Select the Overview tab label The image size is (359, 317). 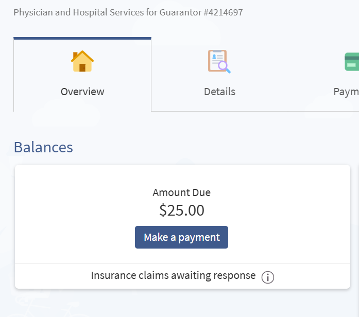[82, 92]
